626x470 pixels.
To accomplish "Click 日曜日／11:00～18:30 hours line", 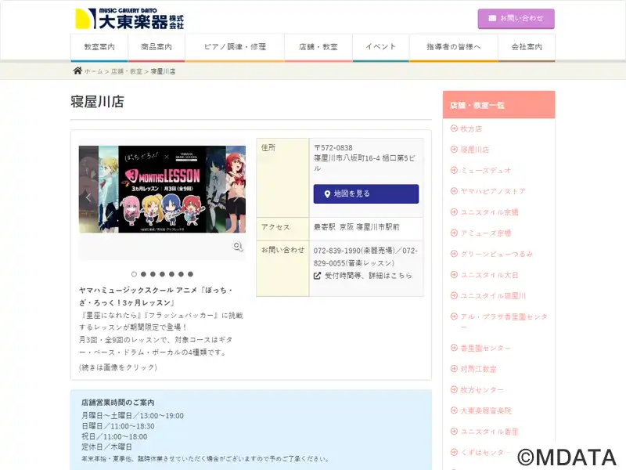I will 118,426.
